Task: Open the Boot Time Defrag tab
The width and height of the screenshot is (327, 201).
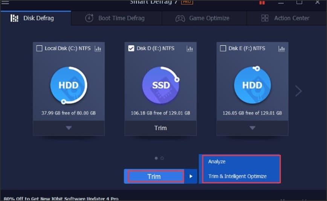Action: [116, 18]
